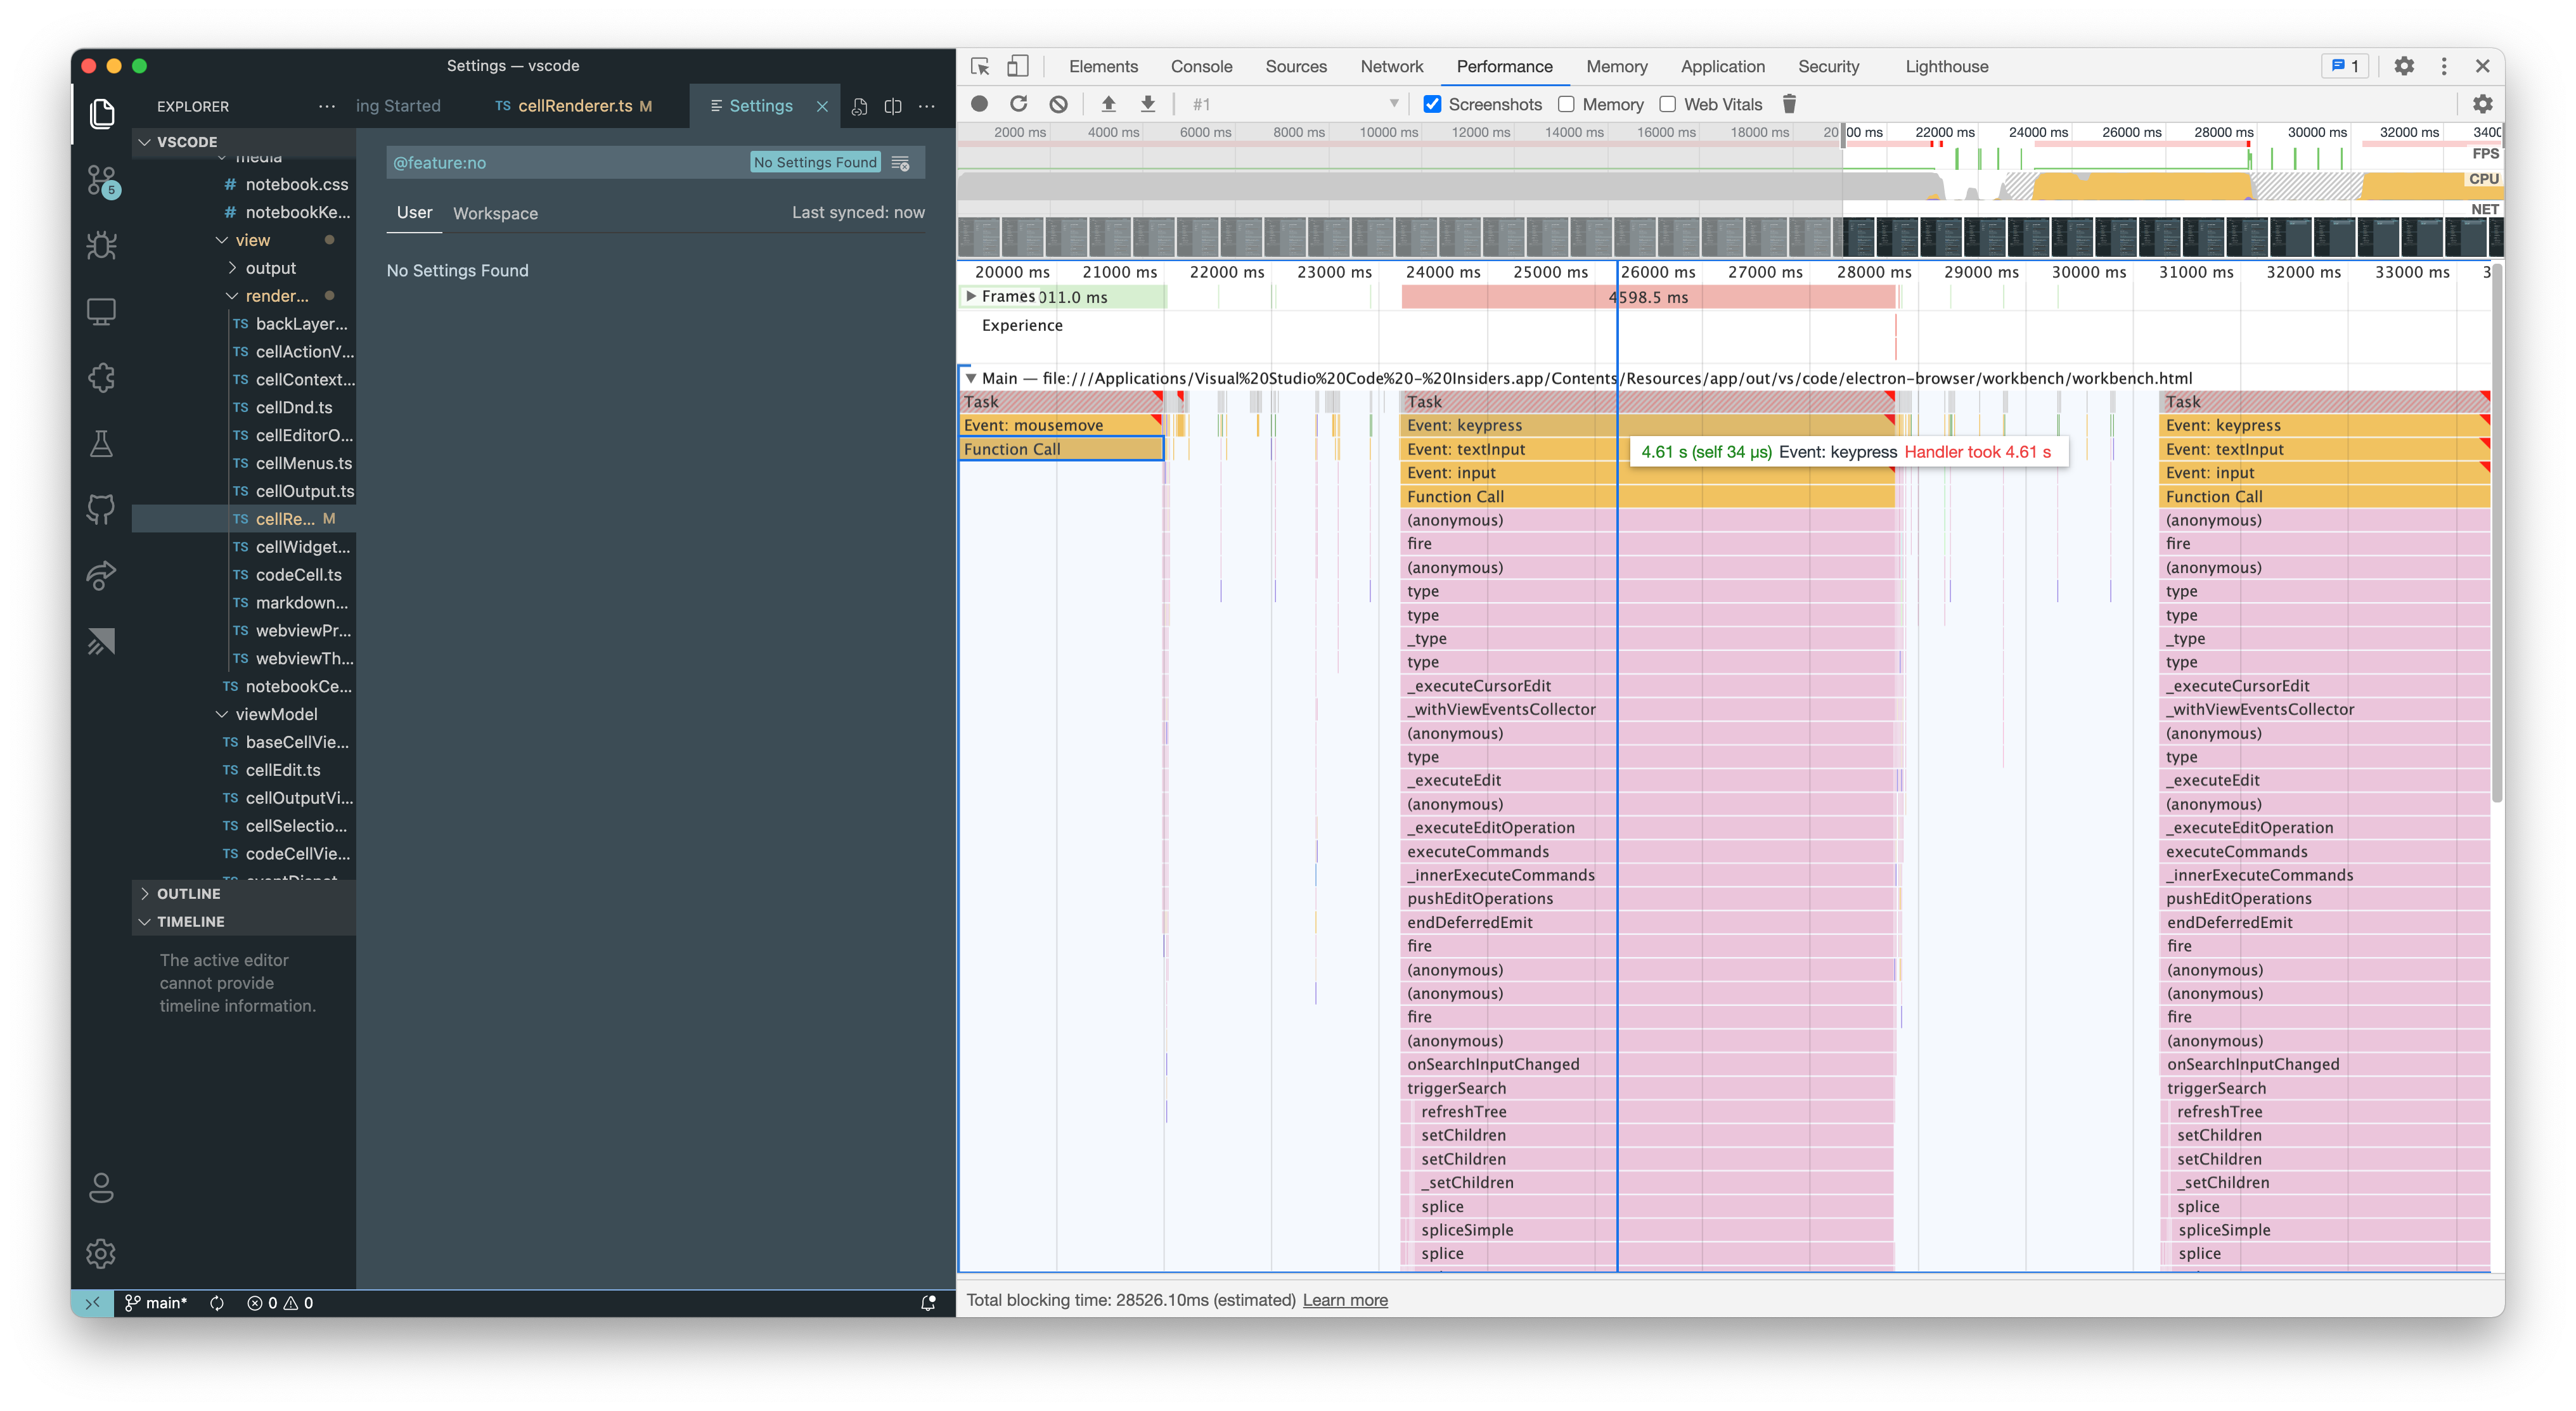Image resolution: width=2576 pixels, height=1411 pixels.
Task: Open the issues badge showing 1
Action: pos(2344,66)
